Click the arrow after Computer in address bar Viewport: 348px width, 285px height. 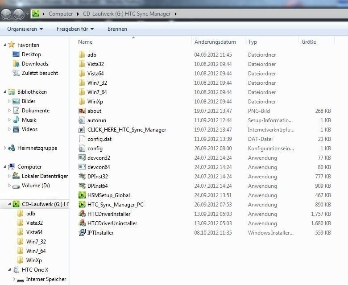click(x=78, y=14)
